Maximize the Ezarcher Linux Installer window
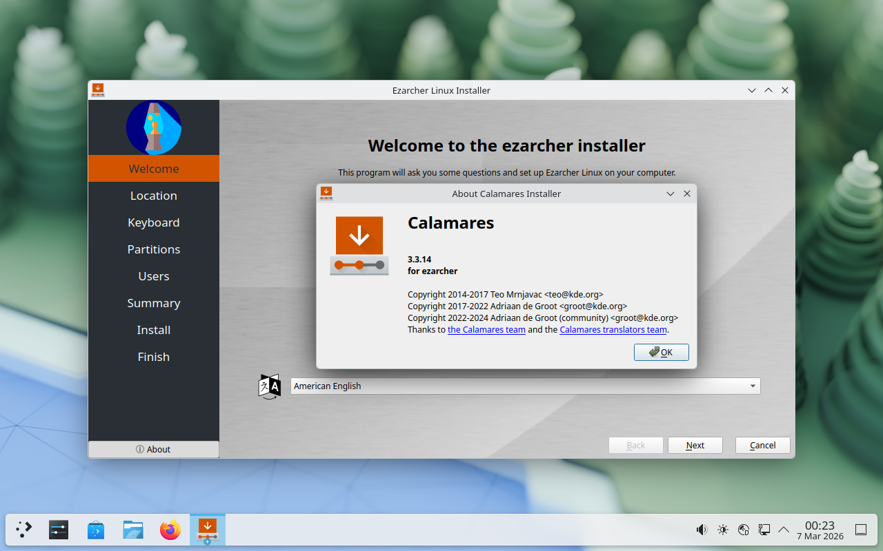This screenshot has width=883, height=551. coord(768,90)
